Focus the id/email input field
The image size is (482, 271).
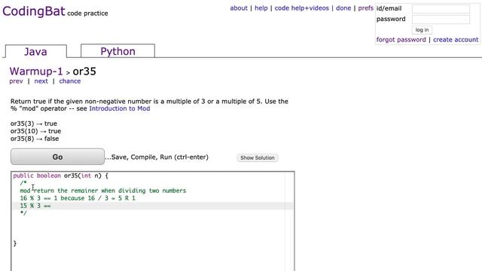(x=441, y=9)
